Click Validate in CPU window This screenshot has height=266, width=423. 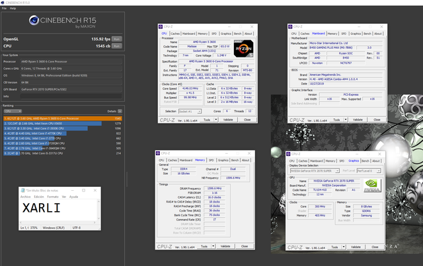coord(228,119)
